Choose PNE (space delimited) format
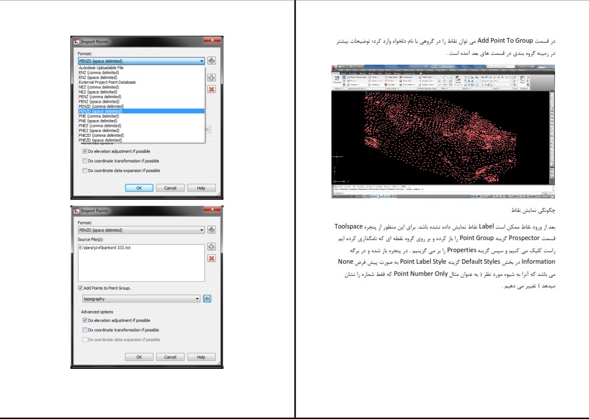589x419 pixels. 141,121
